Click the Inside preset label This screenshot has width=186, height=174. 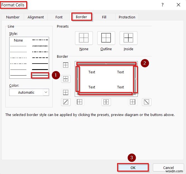129,49
